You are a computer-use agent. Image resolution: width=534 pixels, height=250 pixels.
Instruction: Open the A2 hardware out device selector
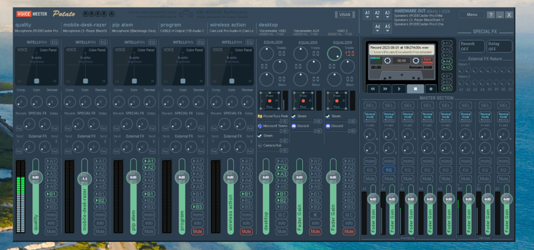pyautogui.click(x=377, y=15)
